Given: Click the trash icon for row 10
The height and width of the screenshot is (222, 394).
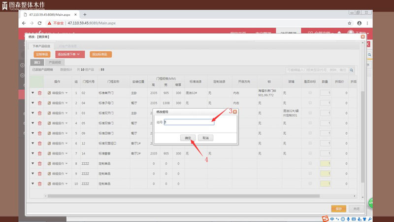Looking at the screenshot, I should (39, 184).
